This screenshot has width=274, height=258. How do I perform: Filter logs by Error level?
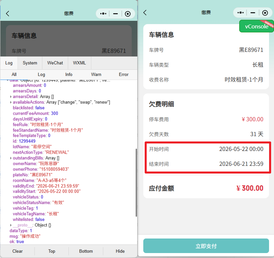point(123,74)
